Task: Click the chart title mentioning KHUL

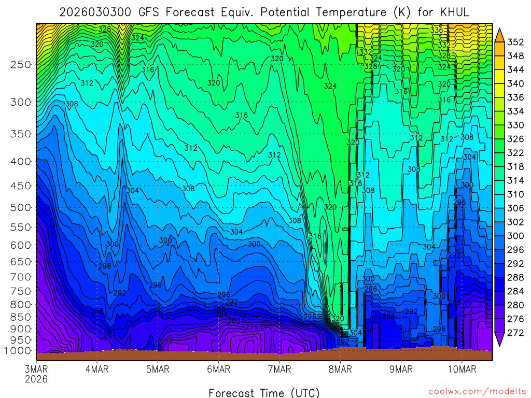Action: click(264, 12)
